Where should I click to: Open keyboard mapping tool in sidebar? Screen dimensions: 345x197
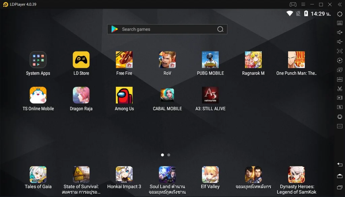click(340, 23)
